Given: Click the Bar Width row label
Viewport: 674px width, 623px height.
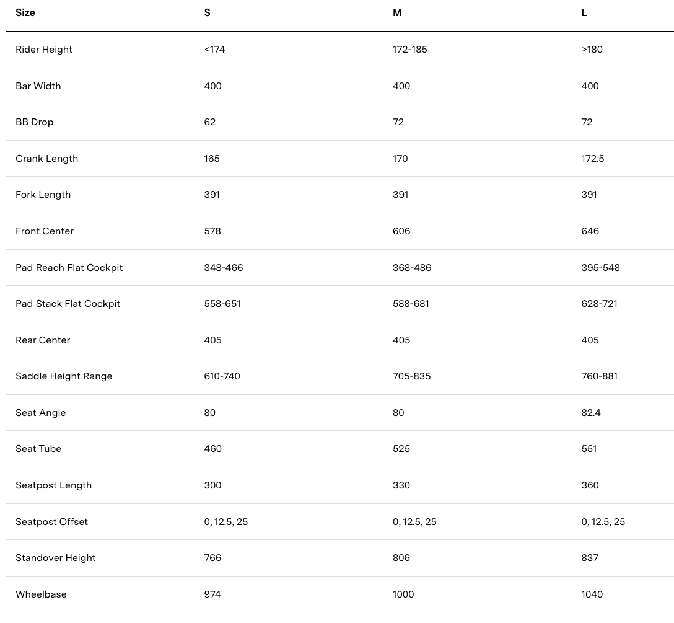Looking at the screenshot, I should tap(38, 86).
